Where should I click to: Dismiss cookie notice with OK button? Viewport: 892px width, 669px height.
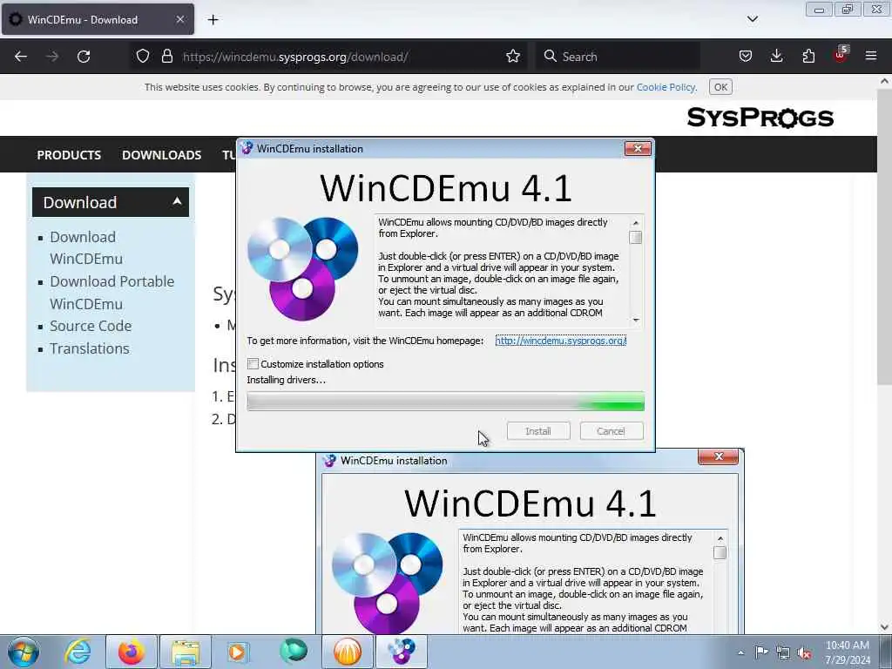(x=720, y=87)
